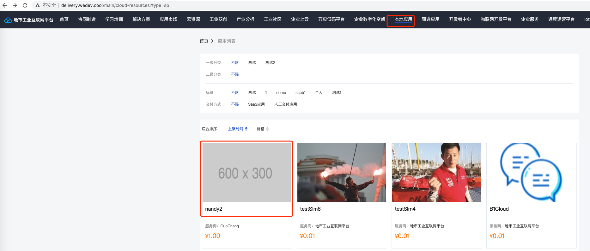Click the ¥1.00 price of nandy2
Viewport: 590px width, 251px height.
[213, 236]
